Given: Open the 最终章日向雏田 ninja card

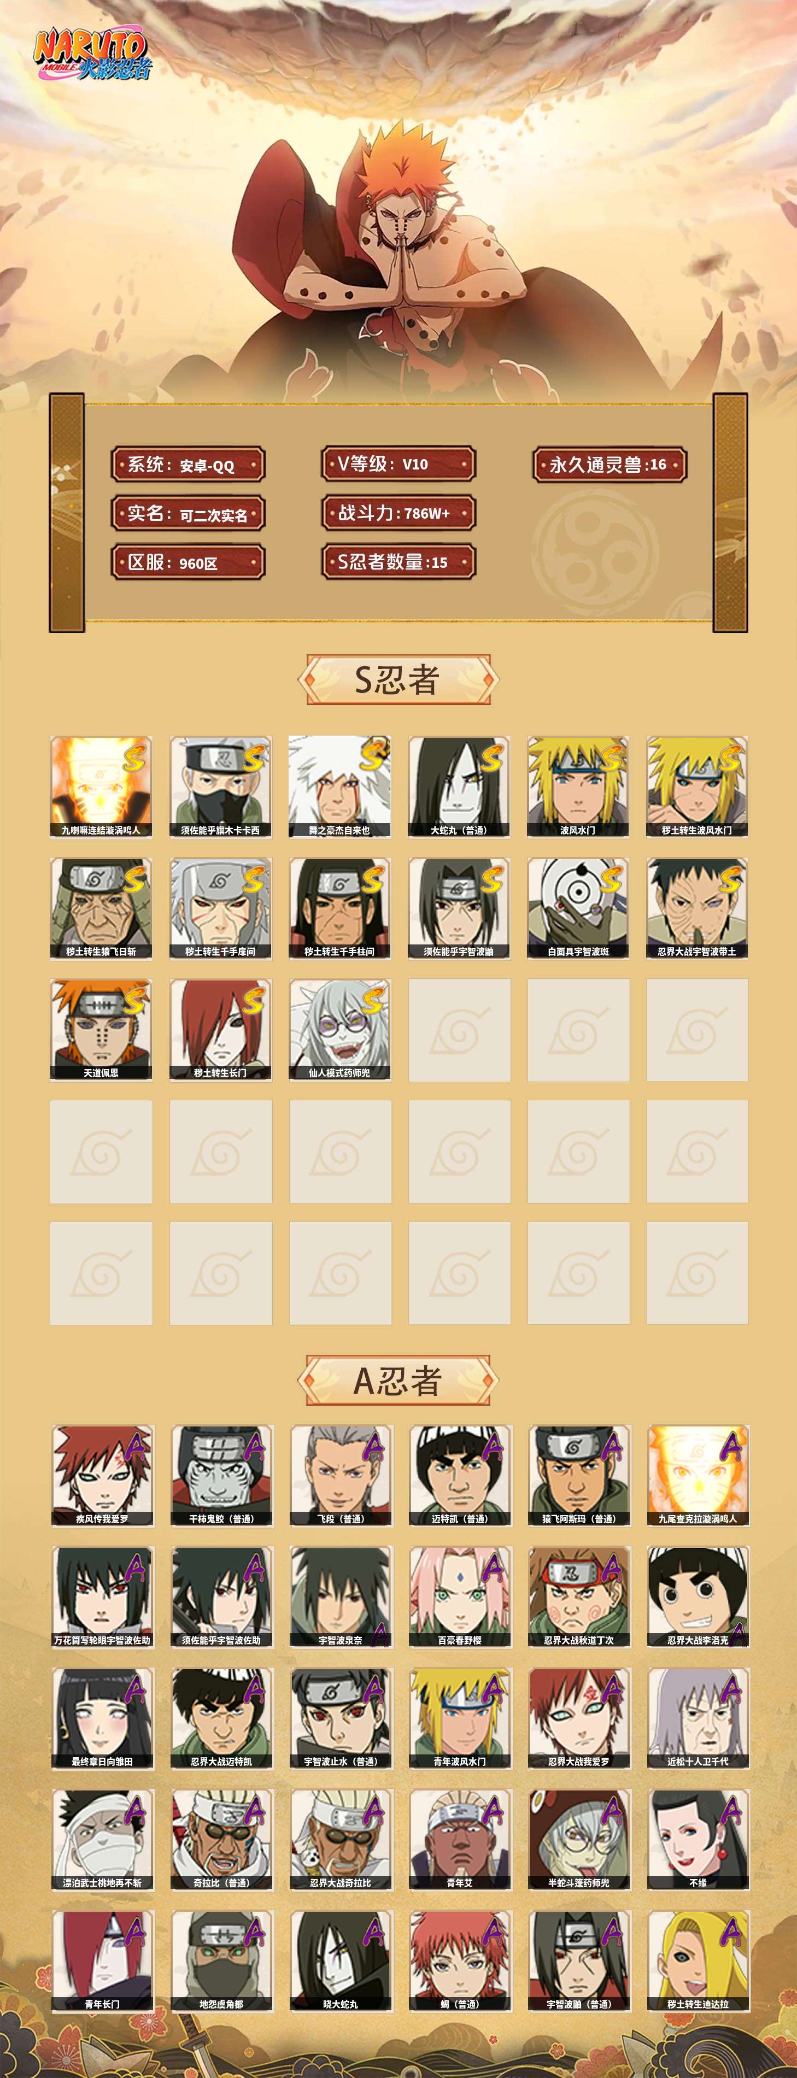Looking at the screenshot, I should [x=102, y=1718].
